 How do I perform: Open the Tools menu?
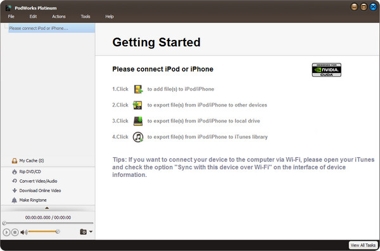85,16
